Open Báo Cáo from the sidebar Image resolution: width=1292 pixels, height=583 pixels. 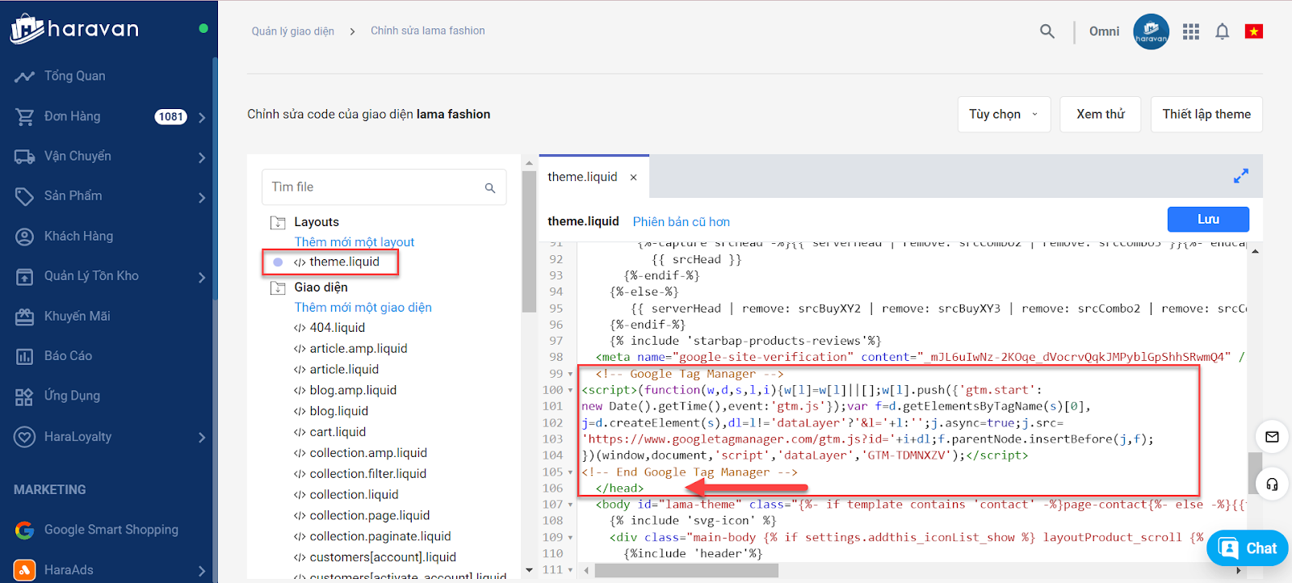68,356
